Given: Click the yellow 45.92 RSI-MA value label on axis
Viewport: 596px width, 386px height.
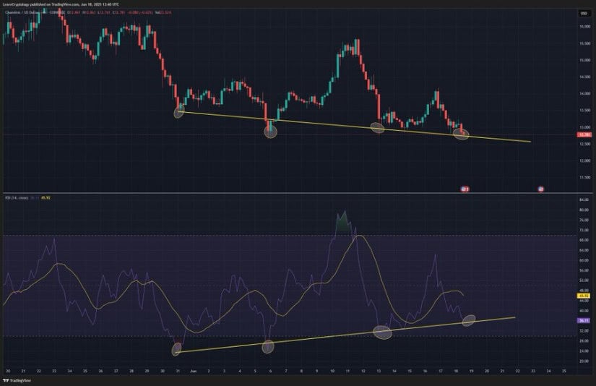Looking at the screenshot, I should (x=584, y=296).
